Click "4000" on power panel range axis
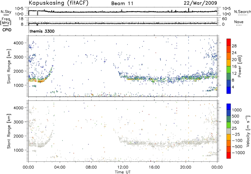Screen dimensions: 251x174 click(x=19, y=43)
